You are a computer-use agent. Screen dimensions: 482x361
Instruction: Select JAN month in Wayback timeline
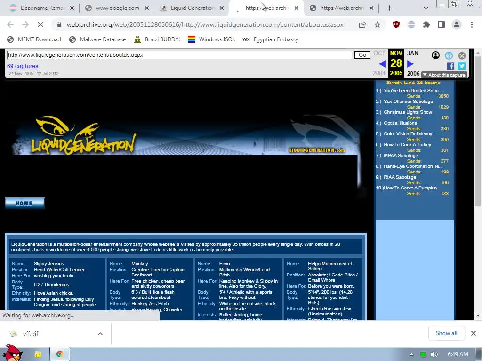click(412, 53)
